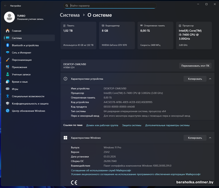The image size is (219, 188).
Task: Click the Приложения apps icon
Action: (7, 67)
